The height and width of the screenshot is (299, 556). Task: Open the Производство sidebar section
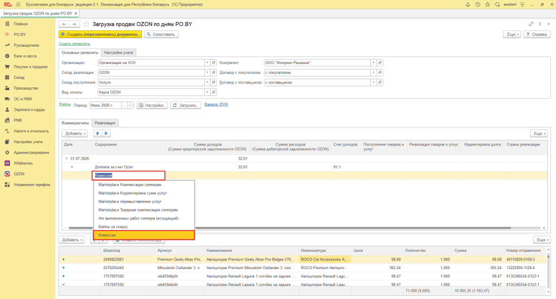[x=26, y=88]
